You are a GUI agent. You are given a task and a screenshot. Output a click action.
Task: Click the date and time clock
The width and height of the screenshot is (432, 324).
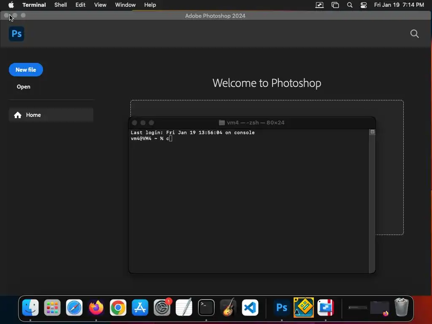399,5
